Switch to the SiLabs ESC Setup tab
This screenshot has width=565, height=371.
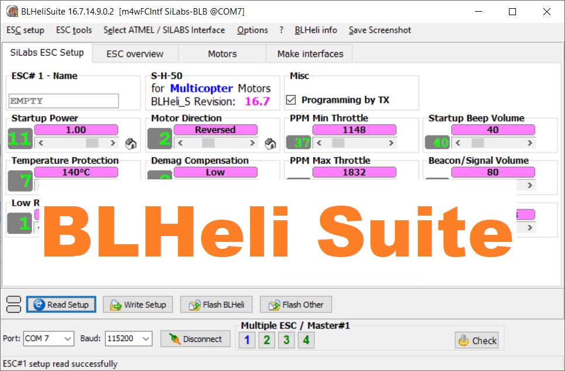(x=47, y=53)
